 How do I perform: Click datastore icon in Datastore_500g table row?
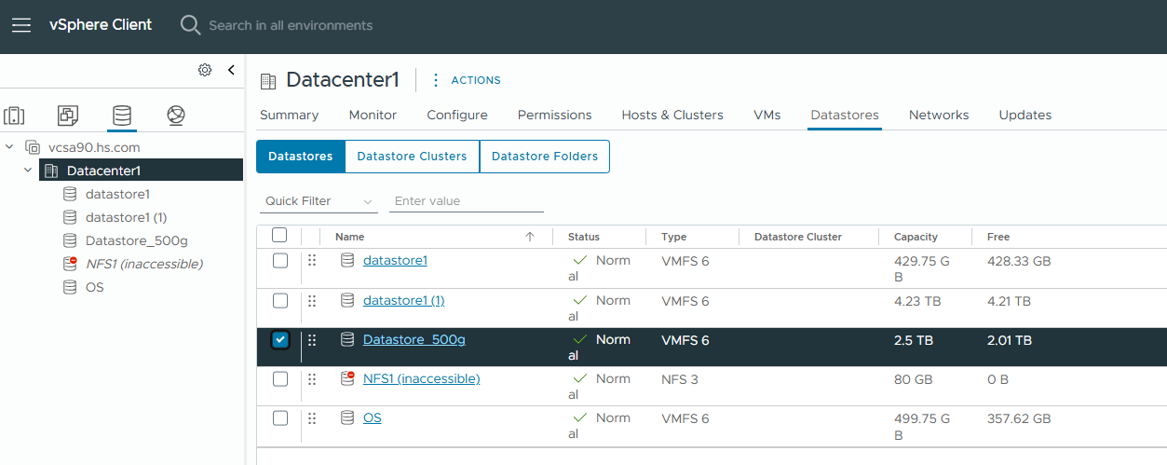point(347,339)
